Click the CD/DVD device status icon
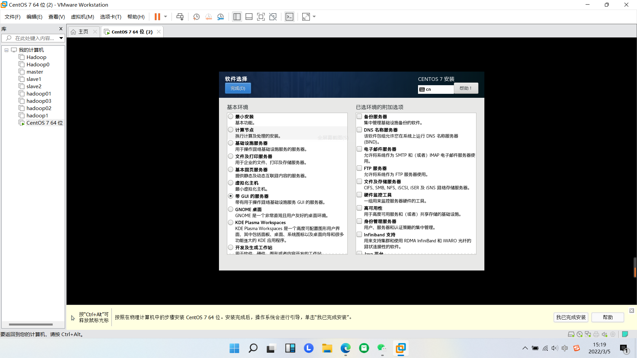 tap(580, 334)
